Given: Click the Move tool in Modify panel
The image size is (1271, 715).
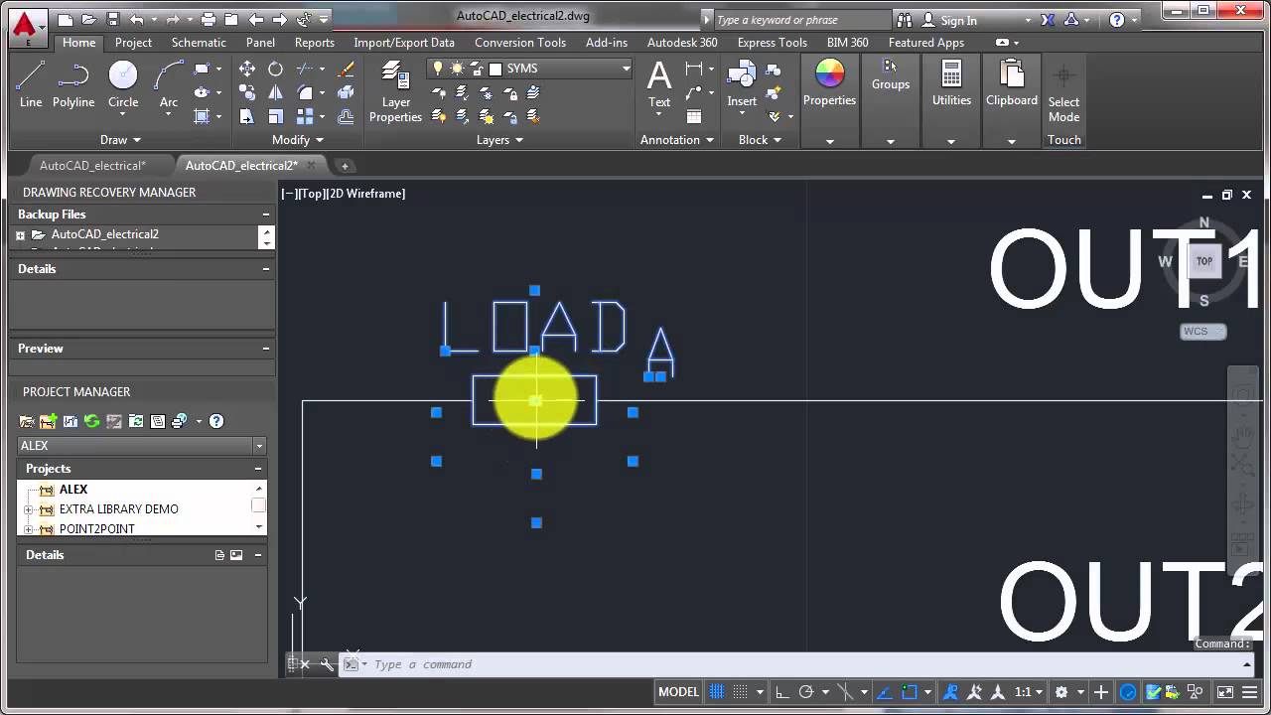Looking at the screenshot, I should click(247, 69).
